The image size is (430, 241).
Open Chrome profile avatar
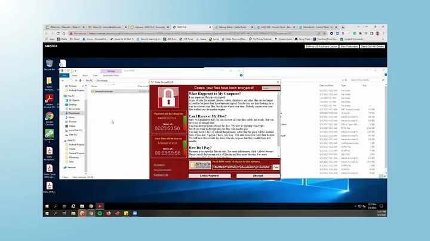[x=377, y=33]
